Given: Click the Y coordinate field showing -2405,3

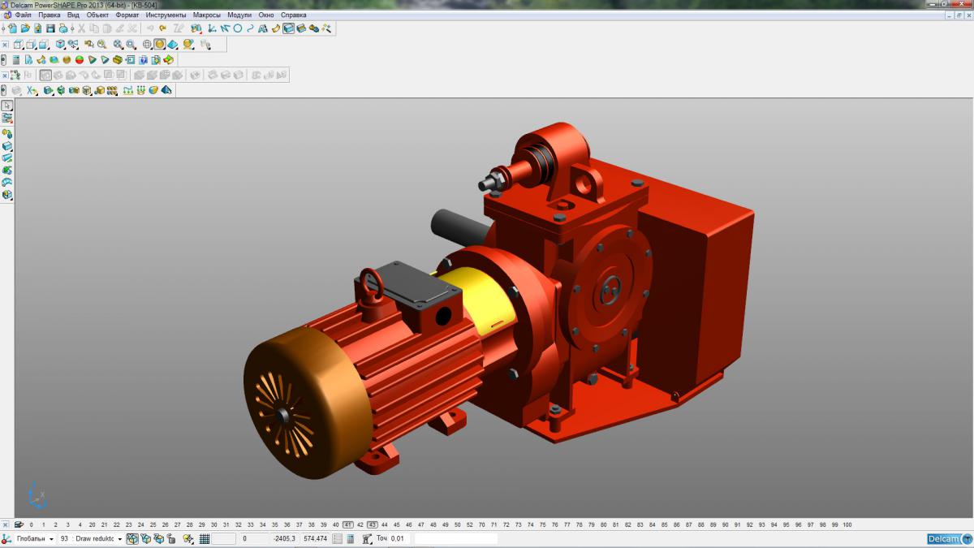Looking at the screenshot, I should (284, 538).
